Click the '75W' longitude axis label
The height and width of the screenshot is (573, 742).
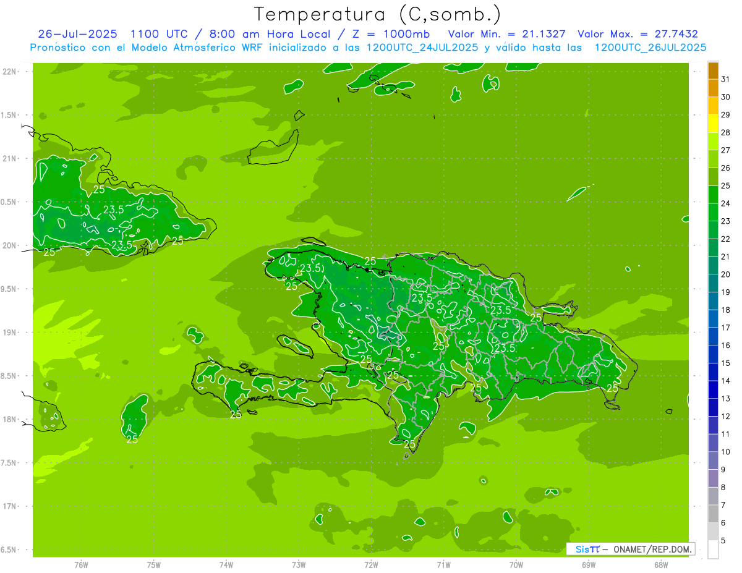pyautogui.click(x=154, y=565)
